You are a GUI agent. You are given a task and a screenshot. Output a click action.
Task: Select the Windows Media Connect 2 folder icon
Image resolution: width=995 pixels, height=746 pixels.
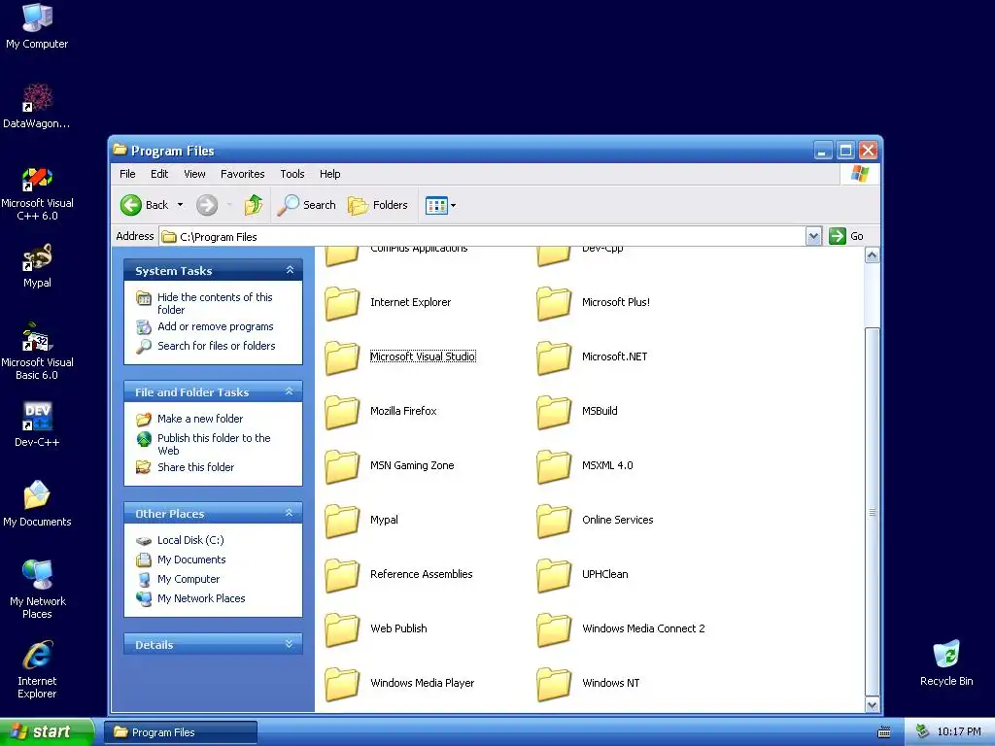click(554, 629)
